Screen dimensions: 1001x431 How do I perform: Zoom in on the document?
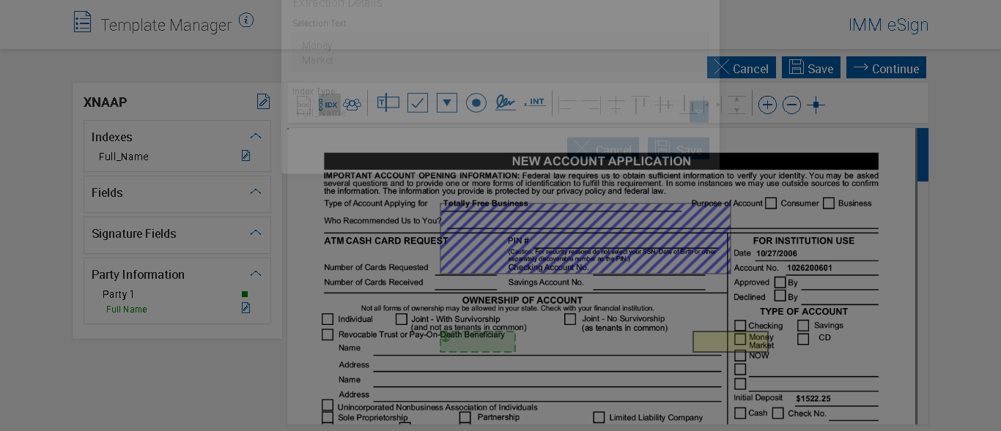click(x=767, y=105)
